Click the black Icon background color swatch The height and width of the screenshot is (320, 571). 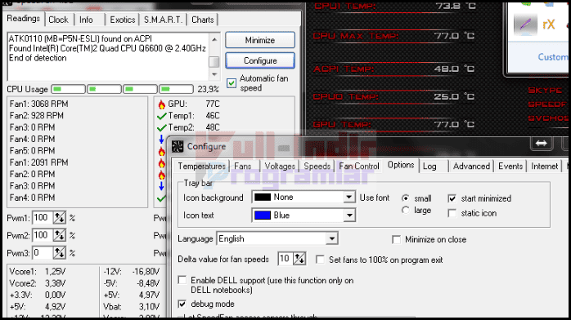pos(263,198)
